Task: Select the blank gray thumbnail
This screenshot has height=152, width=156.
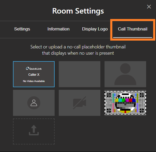Action: pos(80,74)
